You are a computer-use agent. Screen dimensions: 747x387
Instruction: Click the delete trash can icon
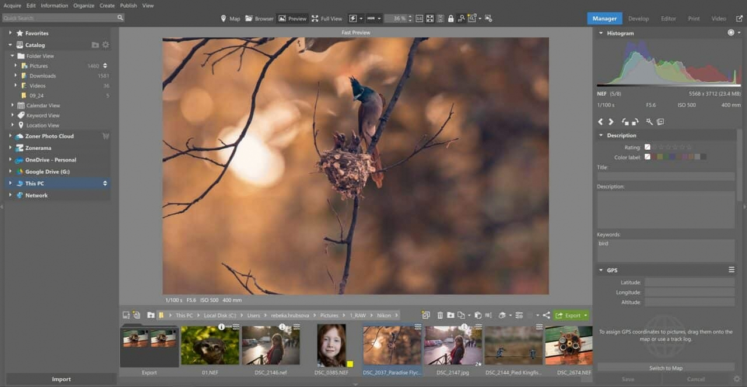(x=440, y=315)
